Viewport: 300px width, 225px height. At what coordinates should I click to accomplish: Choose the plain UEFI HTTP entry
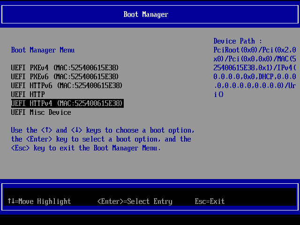28,95
